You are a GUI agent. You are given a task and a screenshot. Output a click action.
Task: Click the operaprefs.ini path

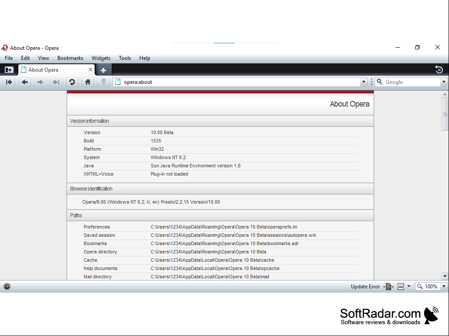224,227
